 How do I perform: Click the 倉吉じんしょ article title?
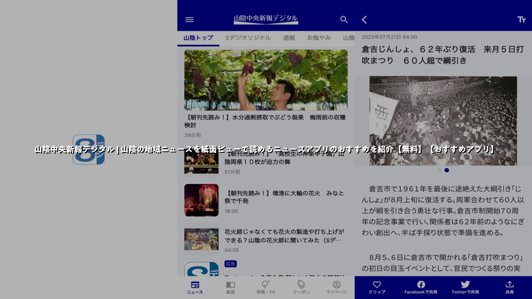click(x=443, y=55)
